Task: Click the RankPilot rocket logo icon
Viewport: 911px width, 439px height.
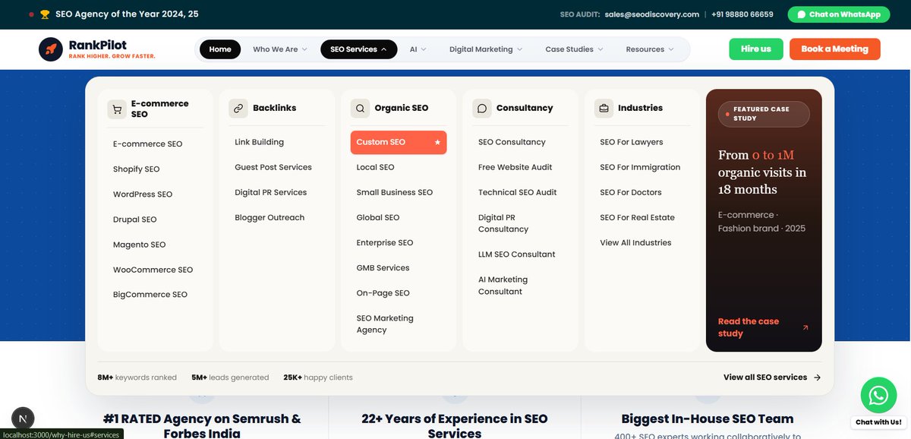Action: click(51, 49)
